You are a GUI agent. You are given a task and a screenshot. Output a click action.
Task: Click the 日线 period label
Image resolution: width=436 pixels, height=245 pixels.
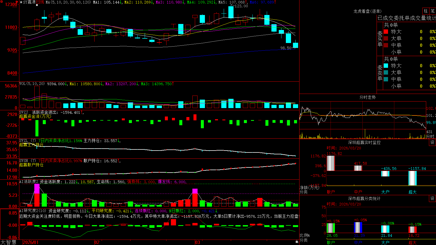coord(40,2)
